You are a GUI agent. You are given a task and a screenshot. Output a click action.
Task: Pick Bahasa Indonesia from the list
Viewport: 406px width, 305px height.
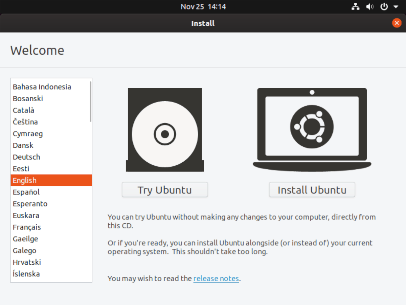pyautogui.click(x=42, y=87)
